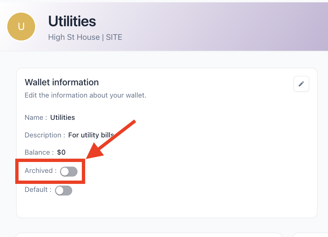Select the For utility bills description text
Screen dimensions: 328x237
(91, 135)
